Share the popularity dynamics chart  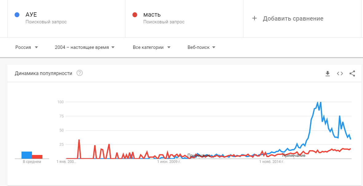352,74
